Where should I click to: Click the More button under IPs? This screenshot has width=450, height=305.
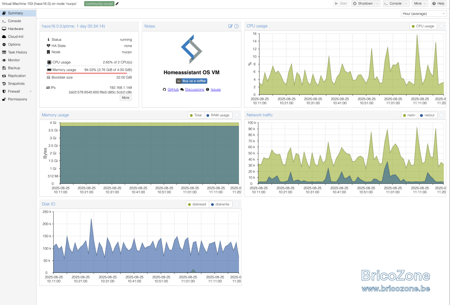click(126, 98)
